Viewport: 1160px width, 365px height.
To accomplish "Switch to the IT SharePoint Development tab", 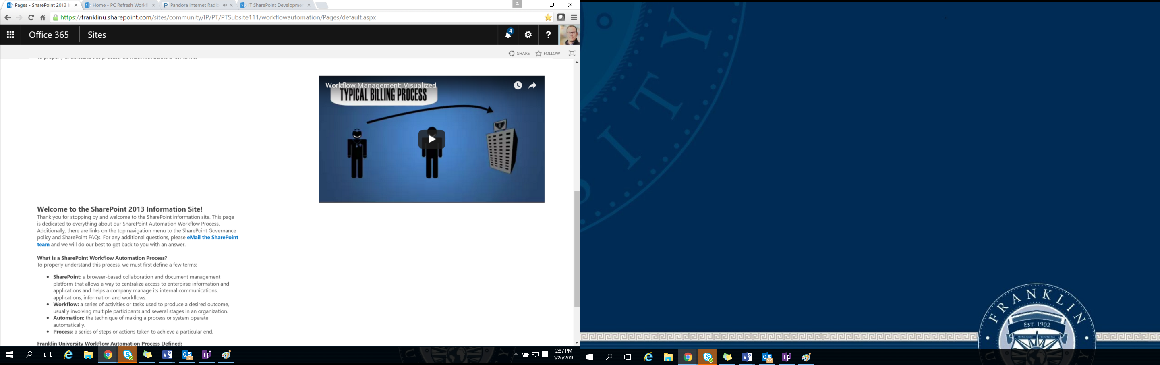I will [275, 5].
